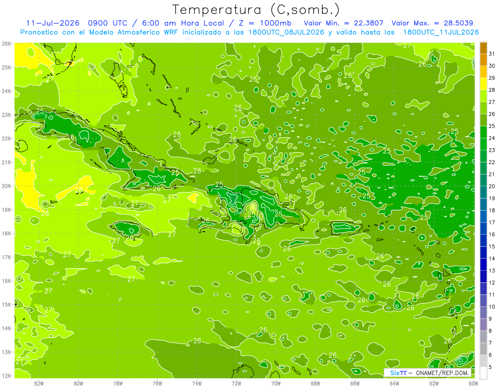Click legend value 15
Viewport: 503px width, 389px height.
tap(492, 246)
